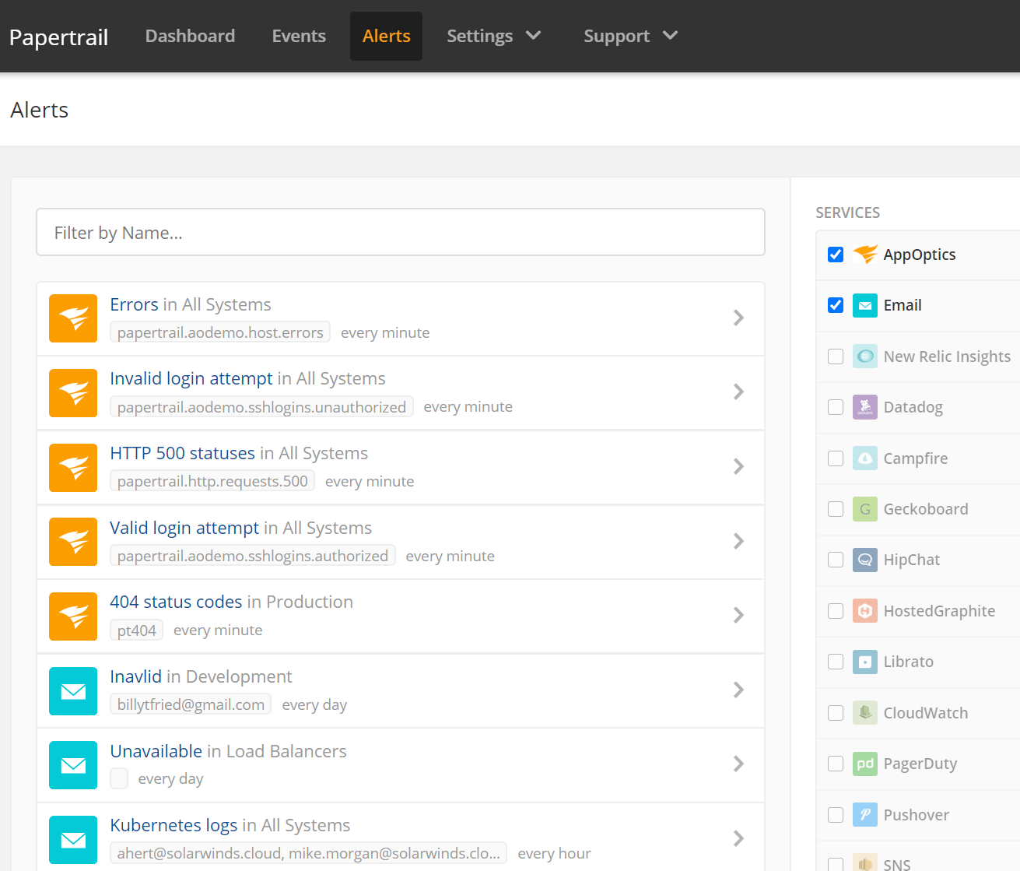Open the Kubernetes logs alert
The height and width of the screenshot is (871, 1020).
(174, 824)
